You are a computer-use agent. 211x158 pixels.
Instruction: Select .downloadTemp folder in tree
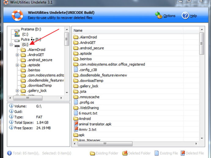click(39, 85)
